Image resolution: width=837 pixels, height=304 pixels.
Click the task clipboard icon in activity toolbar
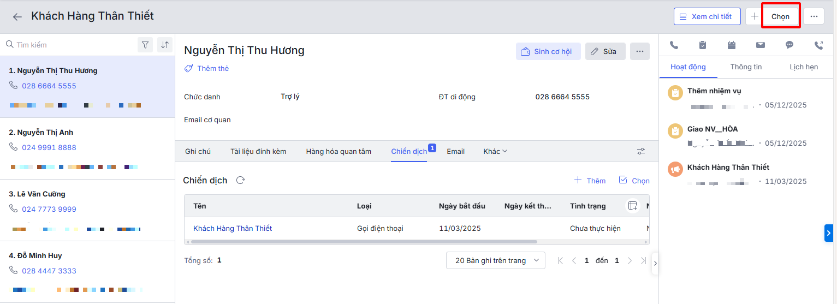(x=703, y=45)
